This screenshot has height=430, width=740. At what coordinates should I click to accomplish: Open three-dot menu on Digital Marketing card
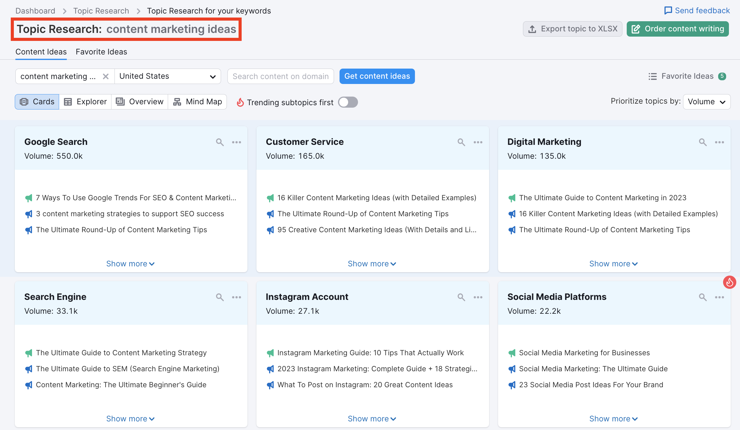pos(719,142)
